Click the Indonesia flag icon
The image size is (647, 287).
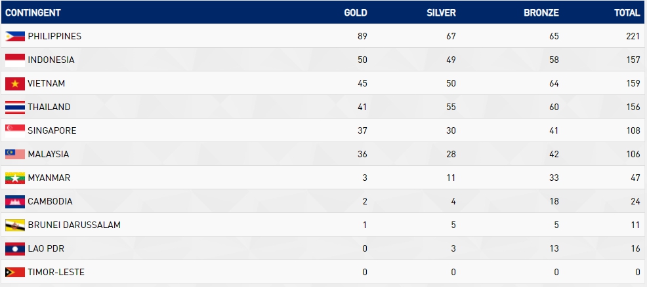point(15,60)
